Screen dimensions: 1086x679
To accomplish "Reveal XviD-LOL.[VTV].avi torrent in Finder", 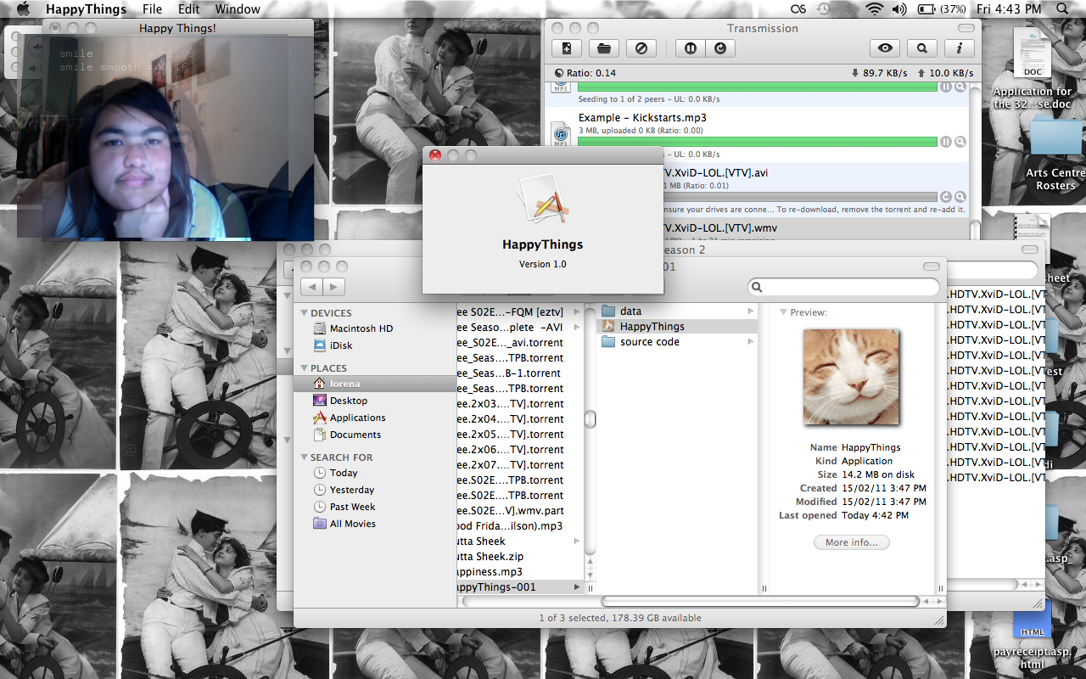I will (960, 197).
